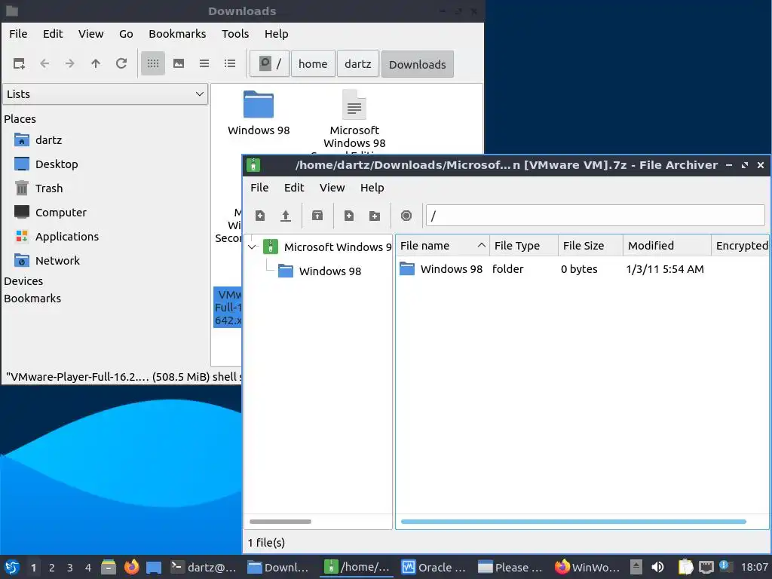Switch to virtual desktop 2
Image resolution: width=772 pixels, height=579 pixels.
click(52, 568)
